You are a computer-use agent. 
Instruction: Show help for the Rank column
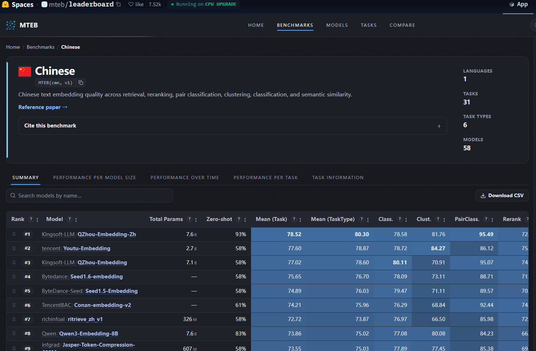pos(31,219)
